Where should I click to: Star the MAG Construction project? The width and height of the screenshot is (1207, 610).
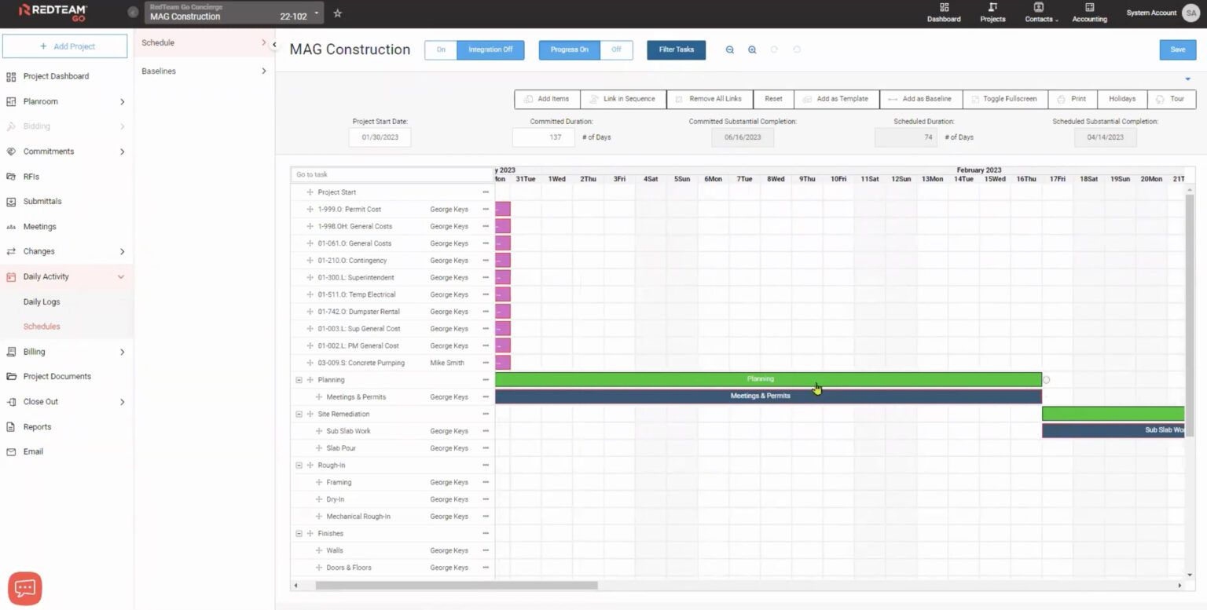pyautogui.click(x=337, y=13)
